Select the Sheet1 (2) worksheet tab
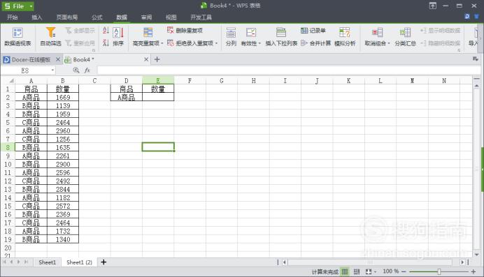 79,262
